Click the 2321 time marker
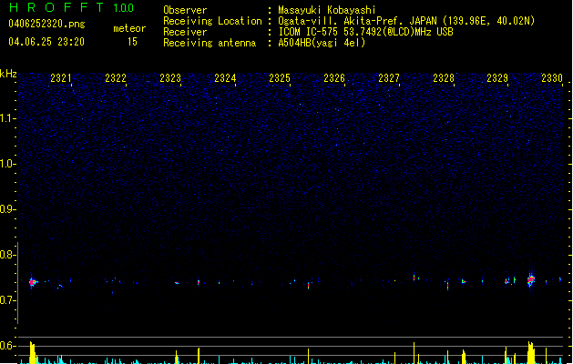 coord(61,78)
